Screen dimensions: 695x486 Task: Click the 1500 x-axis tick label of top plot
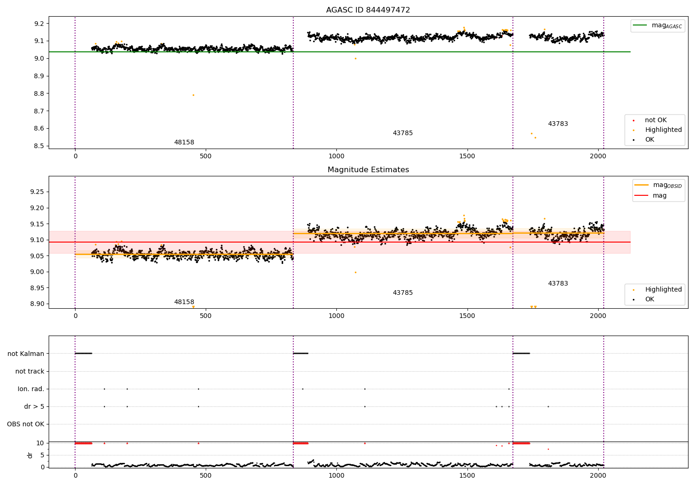click(x=467, y=156)
